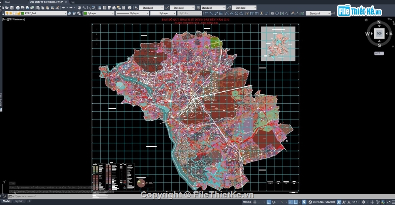Toggle auto-add annotation scales
395x205 pixels.
pyautogui.click(x=344, y=202)
